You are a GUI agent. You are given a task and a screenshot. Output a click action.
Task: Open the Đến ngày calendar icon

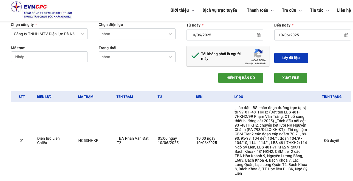(346, 35)
